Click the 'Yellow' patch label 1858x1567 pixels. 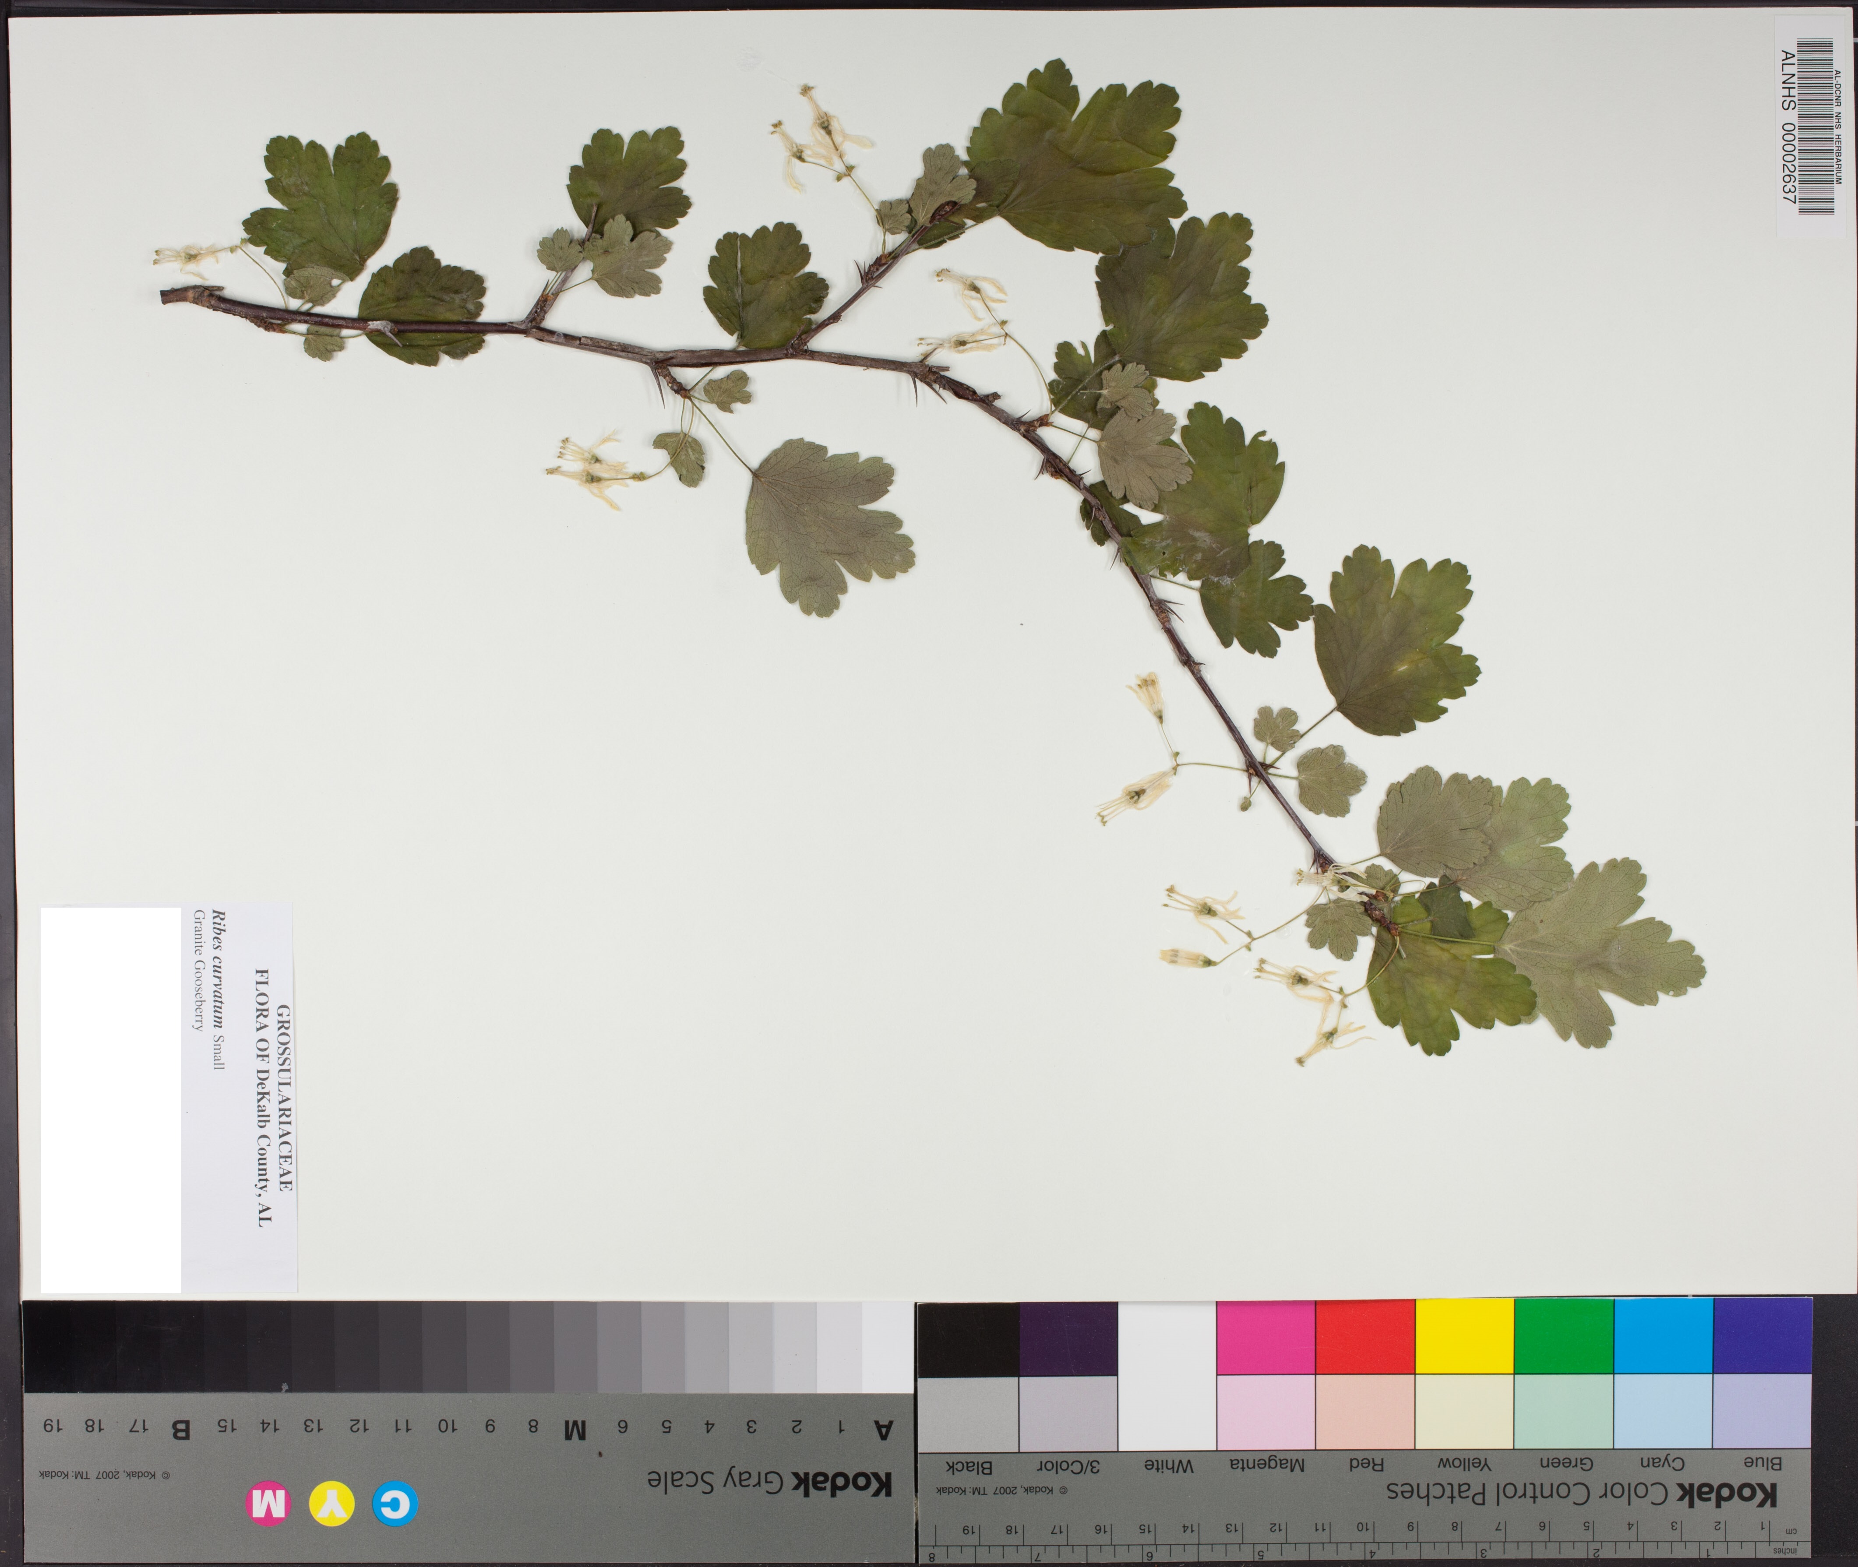[x=1464, y=1463]
